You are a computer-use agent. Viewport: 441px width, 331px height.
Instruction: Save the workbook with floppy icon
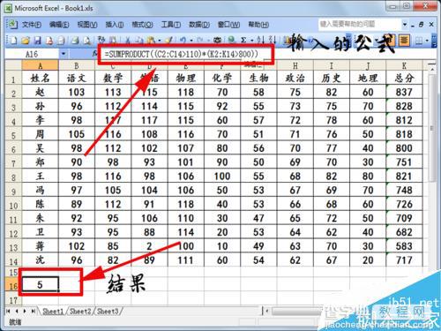(38, 41)
